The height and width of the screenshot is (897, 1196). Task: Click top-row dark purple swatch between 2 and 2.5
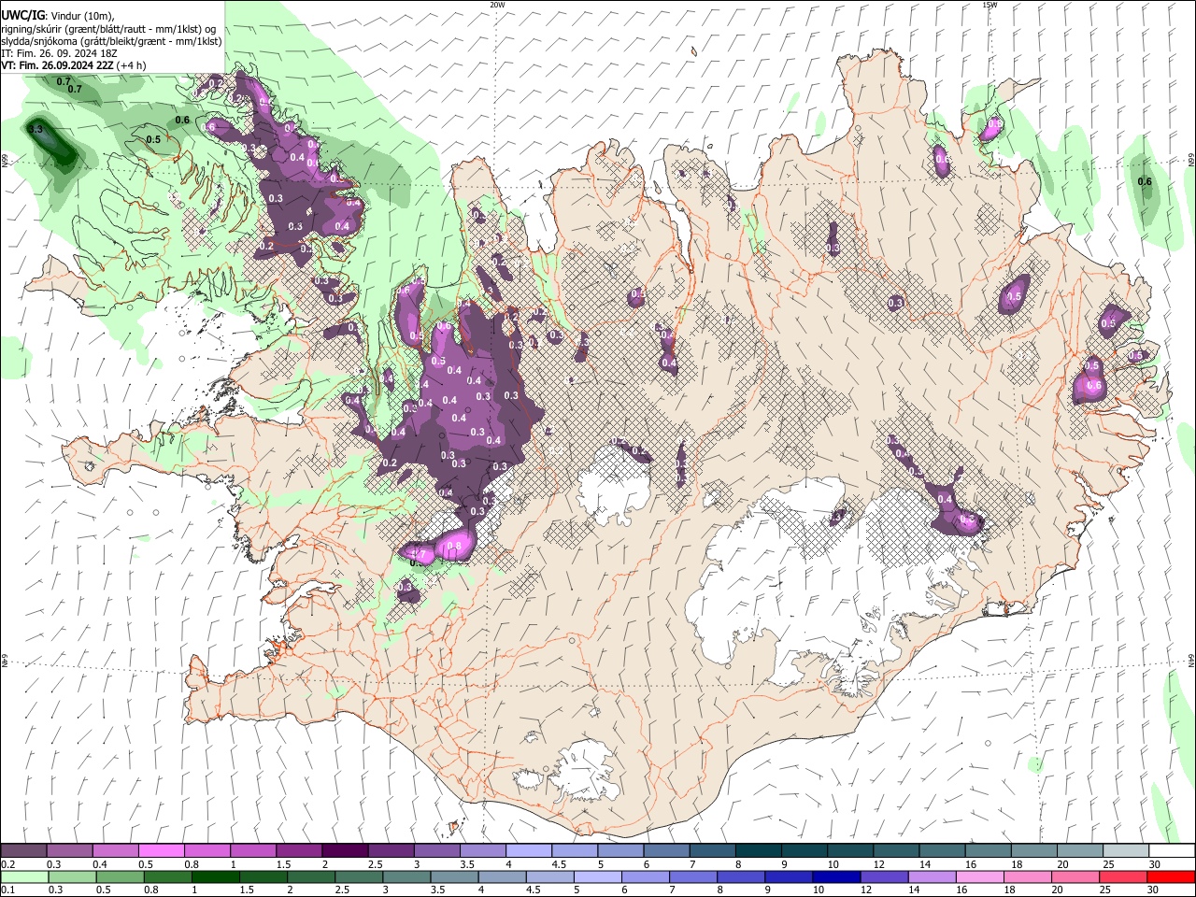click(345, 851)
